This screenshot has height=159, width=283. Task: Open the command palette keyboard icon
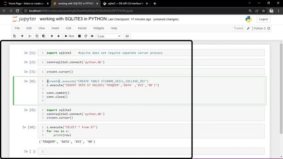pyautogui.click(x=127, y=36)
